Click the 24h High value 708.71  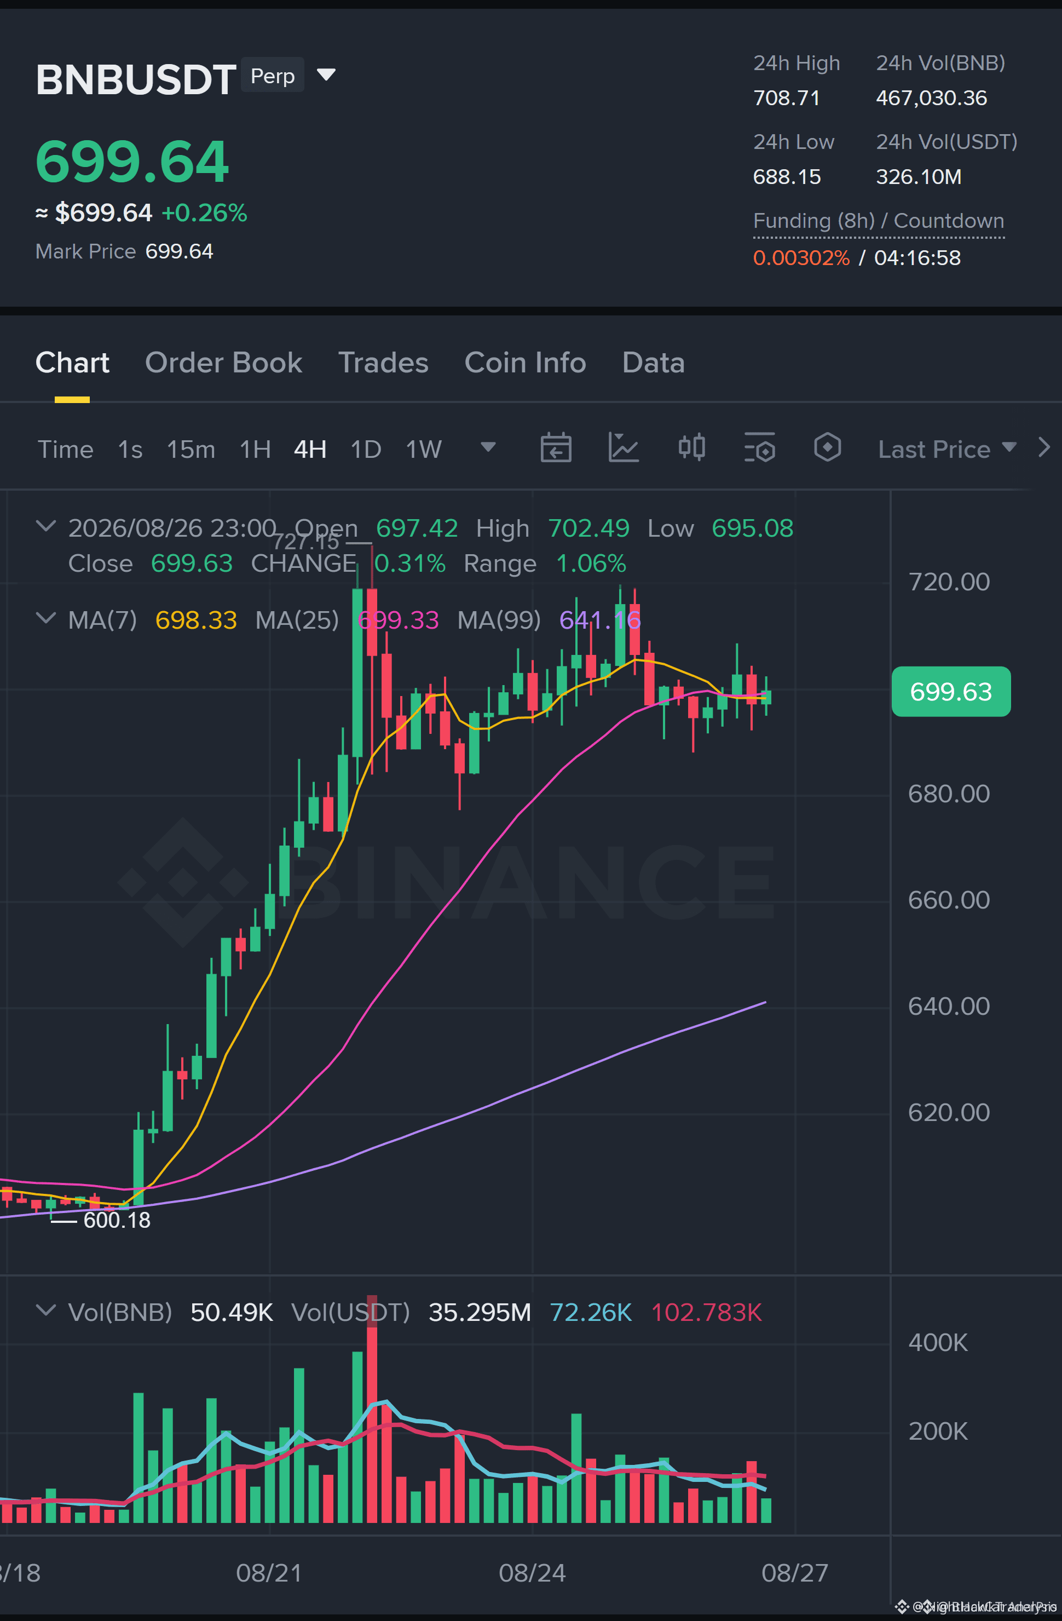click(x=786, y=97)
